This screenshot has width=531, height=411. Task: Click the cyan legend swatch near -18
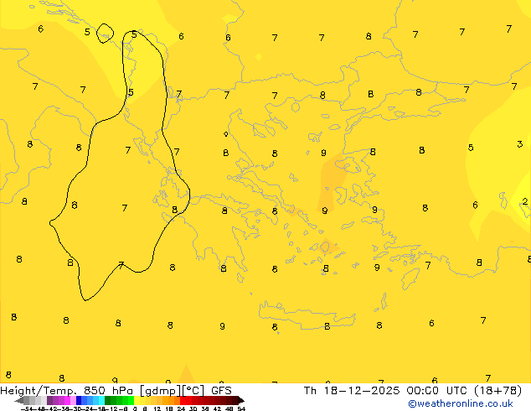101,400
